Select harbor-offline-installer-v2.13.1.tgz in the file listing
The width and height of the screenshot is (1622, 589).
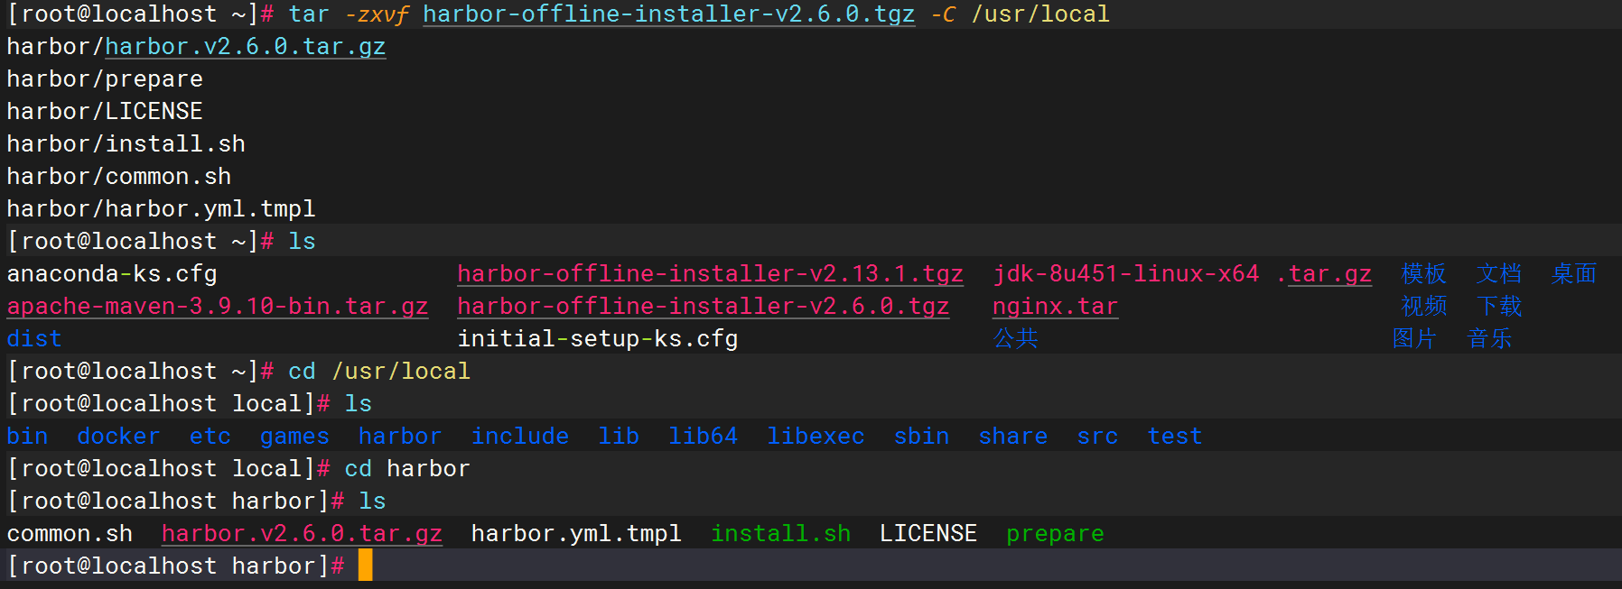tap(710, 273)
